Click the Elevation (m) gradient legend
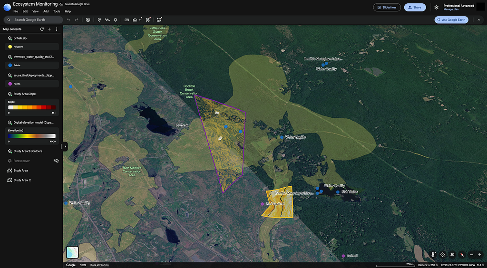487x268 pixels. point(32,136)
